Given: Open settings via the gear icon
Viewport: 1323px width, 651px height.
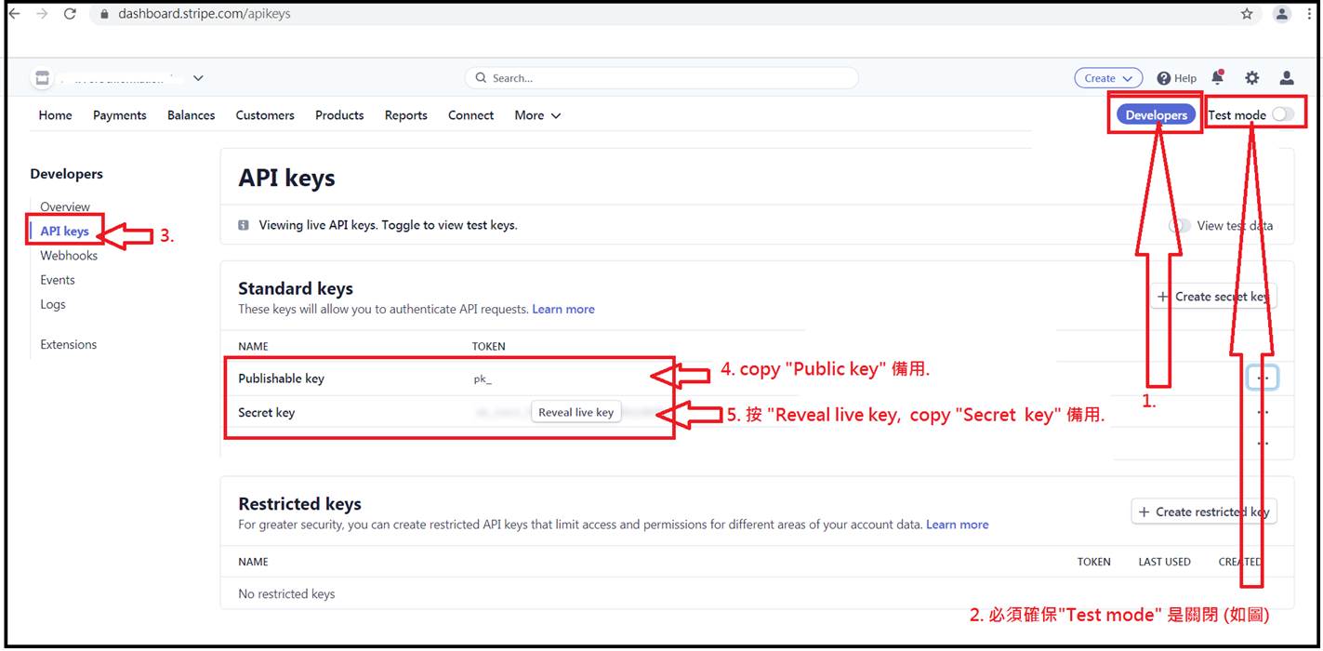Looking at the screenshot, I should 1251,78.
